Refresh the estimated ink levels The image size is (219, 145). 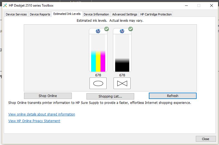[x=173, y=96]
